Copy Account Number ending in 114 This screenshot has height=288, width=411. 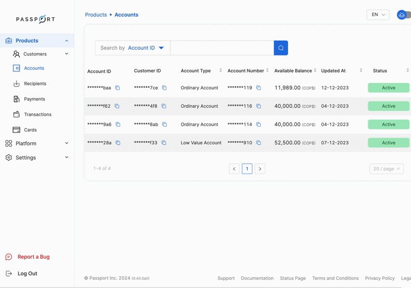[x=259, y=125]
